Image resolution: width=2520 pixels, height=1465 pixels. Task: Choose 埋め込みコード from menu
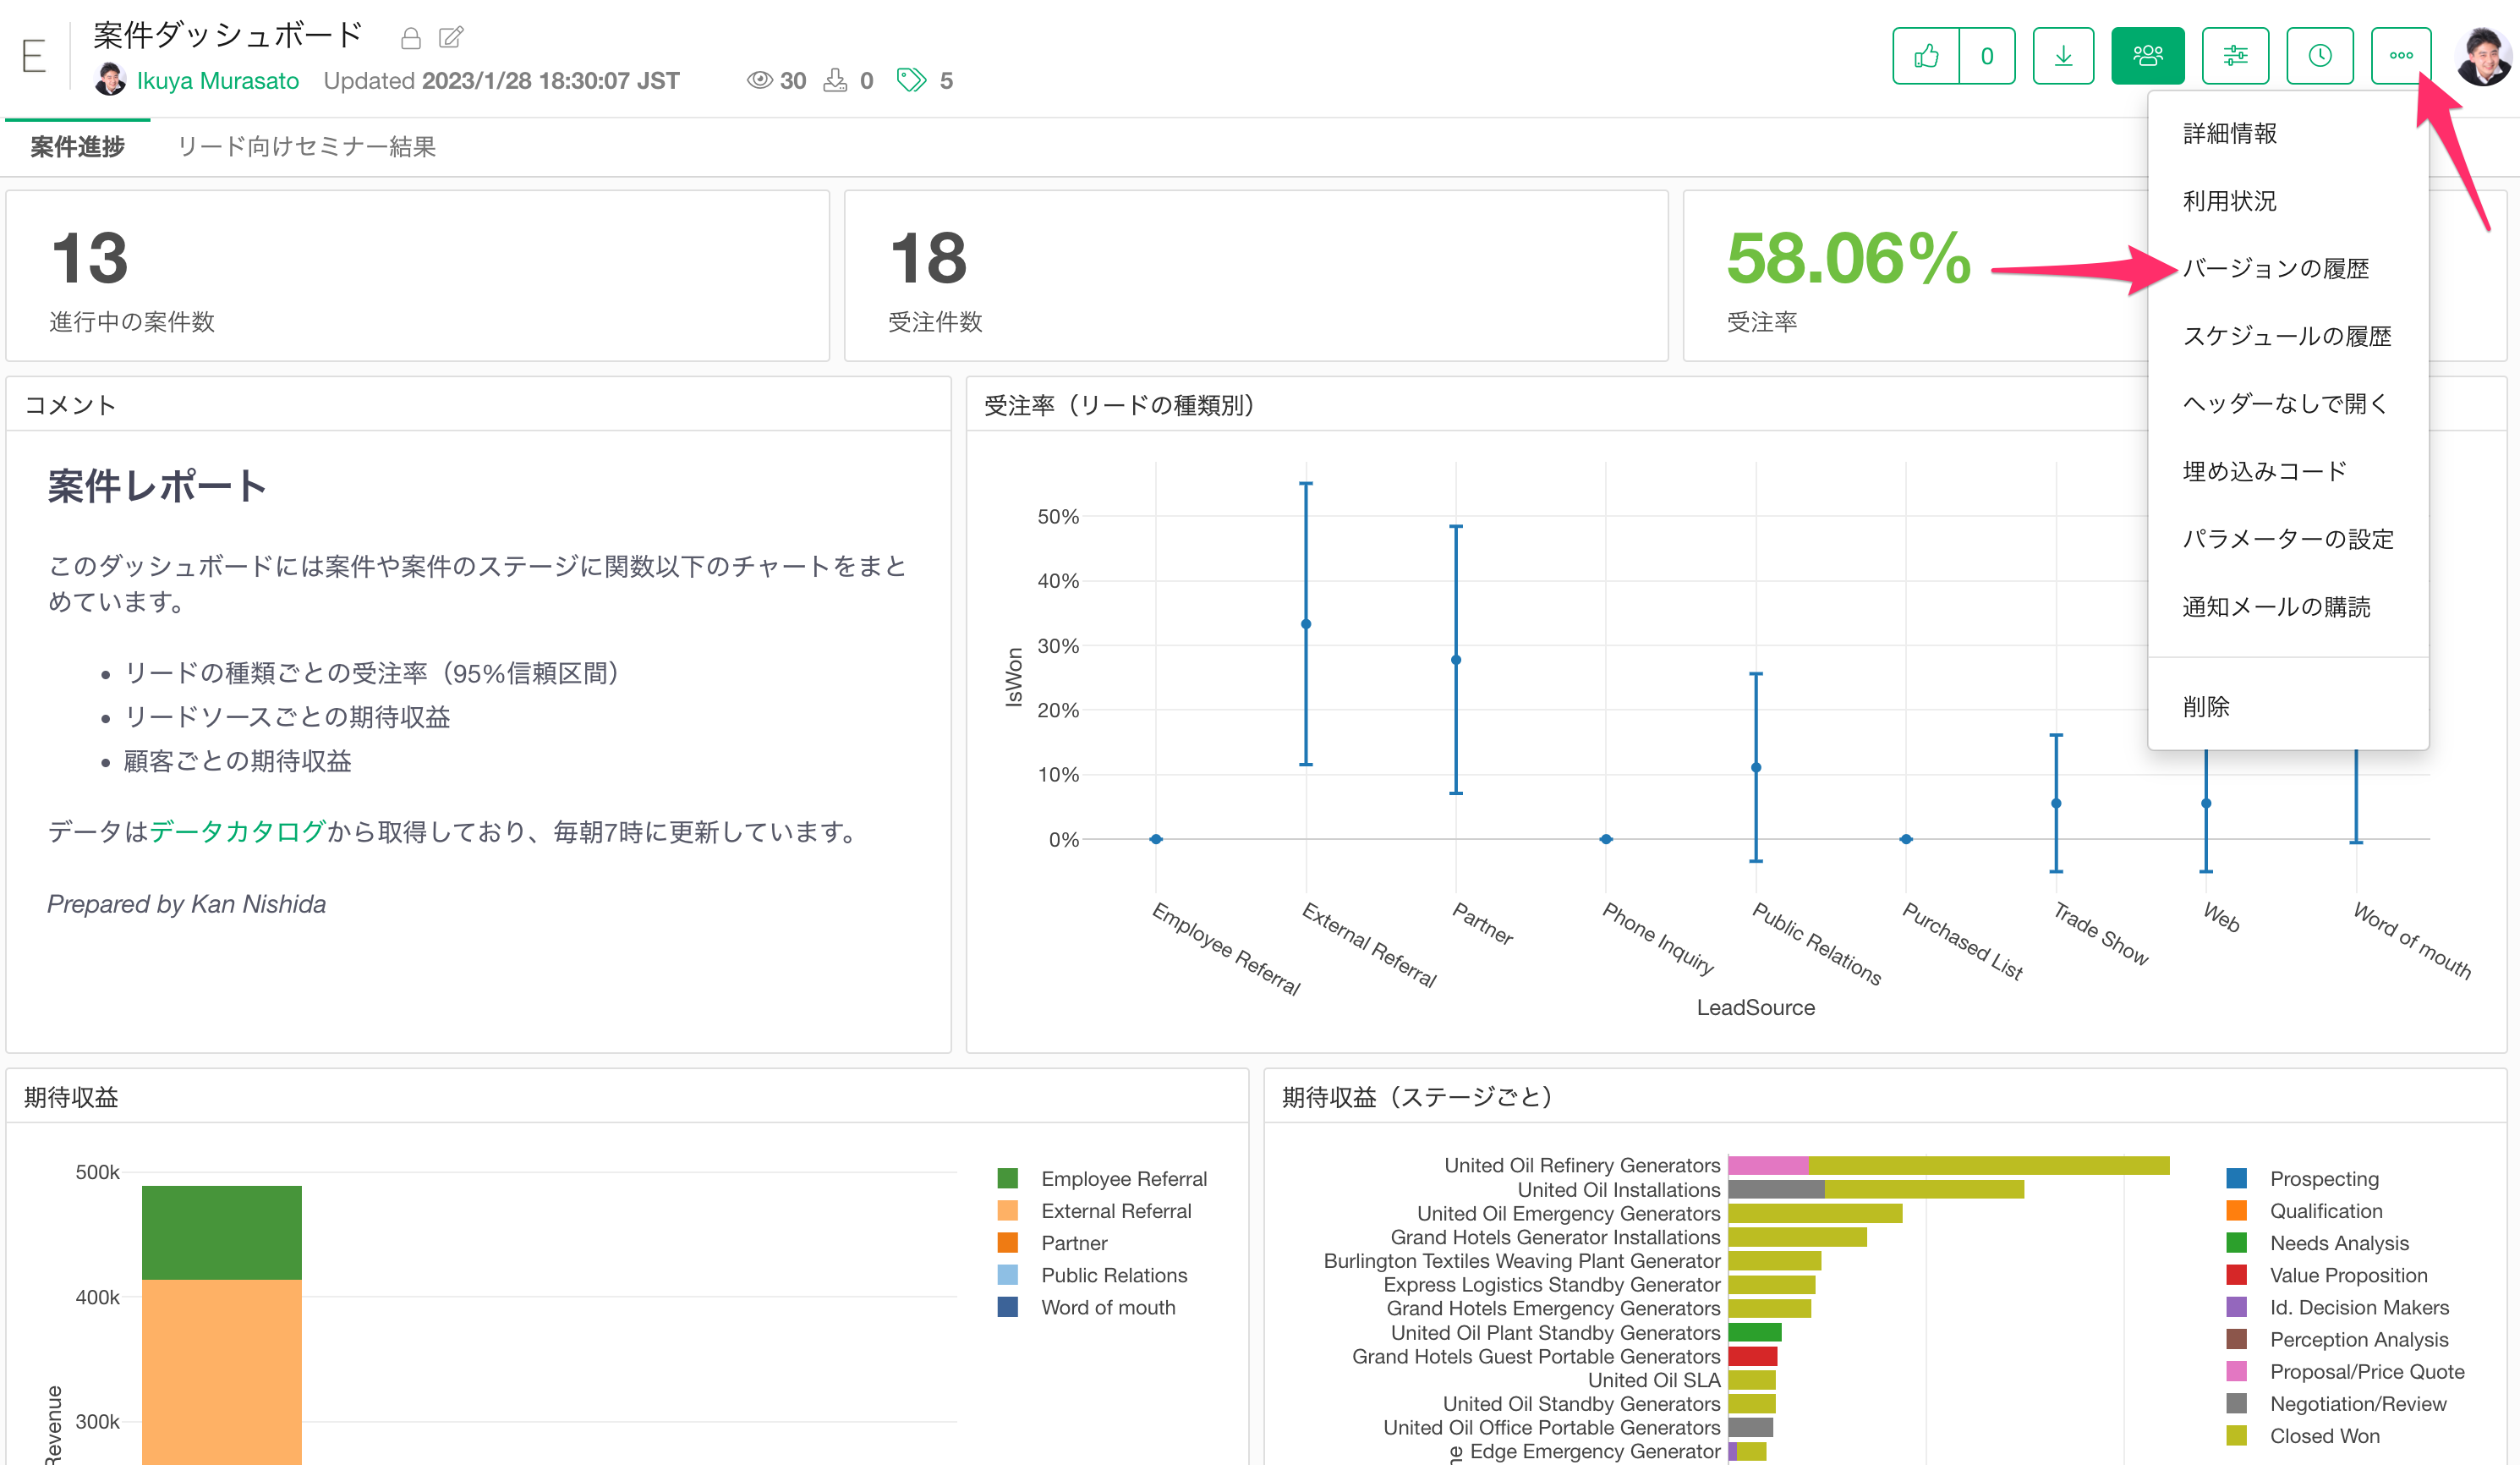pyautogui.click(x=2288, y=471)
